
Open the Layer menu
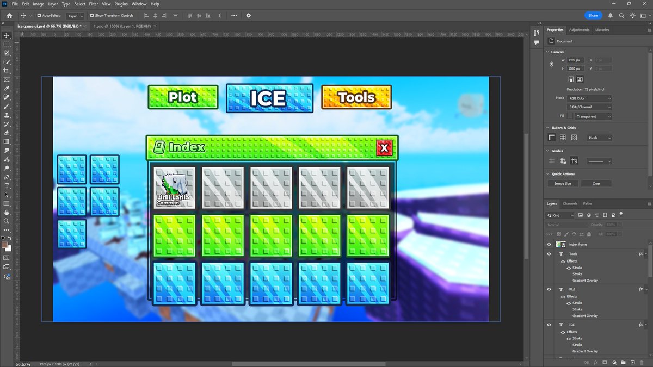point(53,4)
